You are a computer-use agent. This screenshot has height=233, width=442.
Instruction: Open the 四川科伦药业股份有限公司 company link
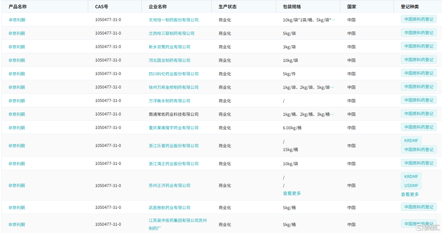point(174,74)
